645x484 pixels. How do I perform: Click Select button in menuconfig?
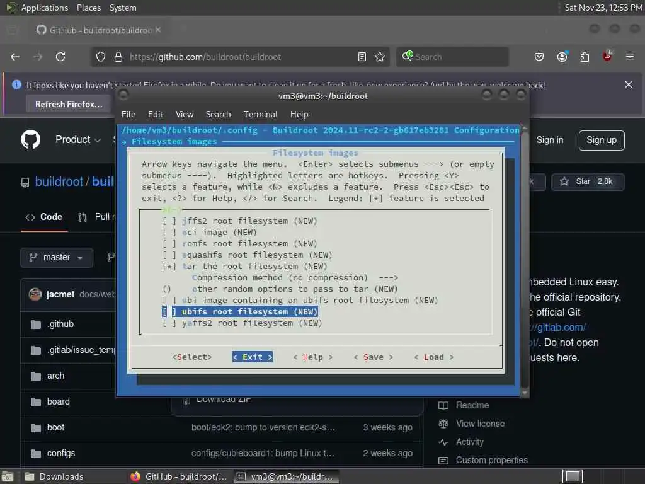pyautogui.click(x=192, y=357)
